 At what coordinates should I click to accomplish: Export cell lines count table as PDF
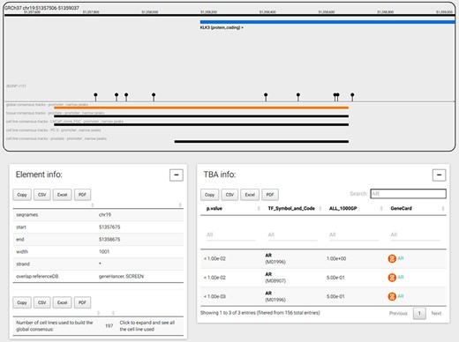click(82, 302)
